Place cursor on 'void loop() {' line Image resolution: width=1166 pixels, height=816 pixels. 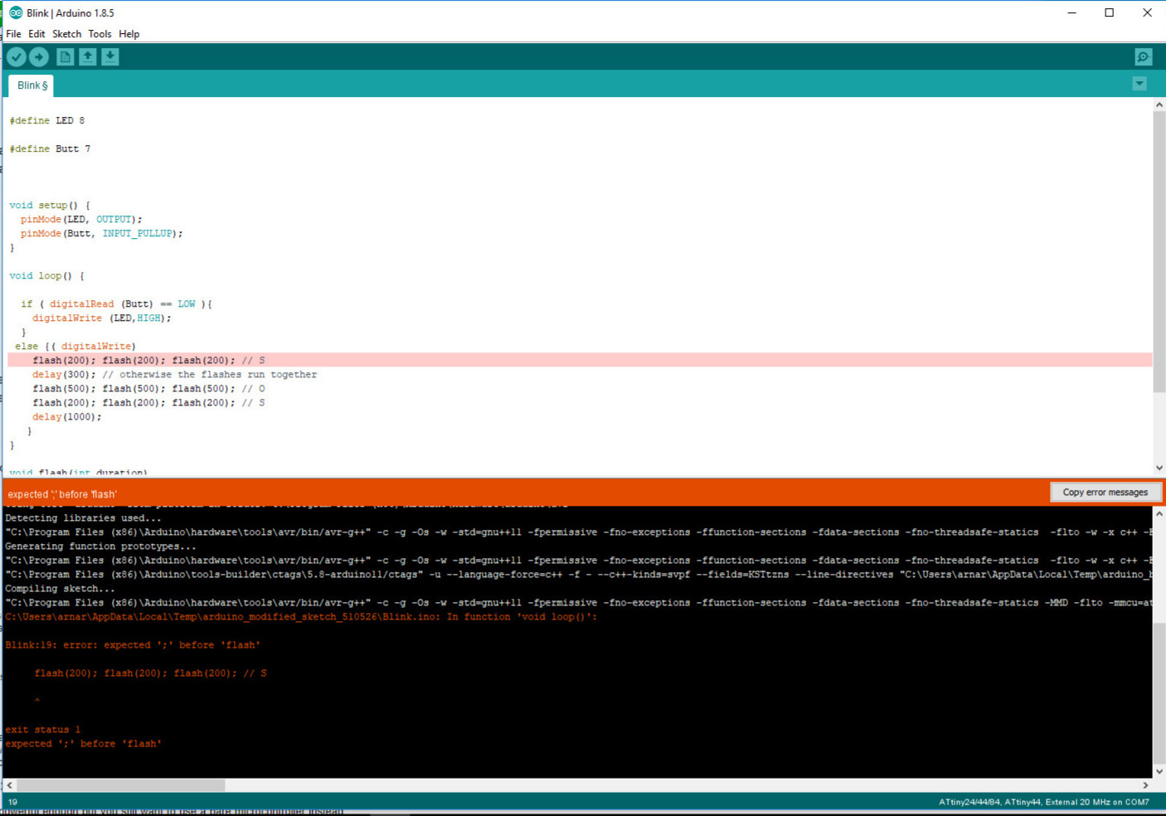pyautogui.click(x=47, y=275)
